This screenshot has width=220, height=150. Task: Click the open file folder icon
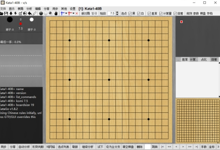point(2,13)
